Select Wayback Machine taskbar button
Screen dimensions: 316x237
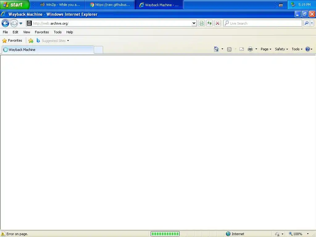pos(159,5)
